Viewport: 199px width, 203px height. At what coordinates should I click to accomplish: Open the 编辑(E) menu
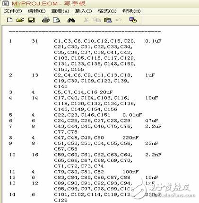[x=36, y=11]
